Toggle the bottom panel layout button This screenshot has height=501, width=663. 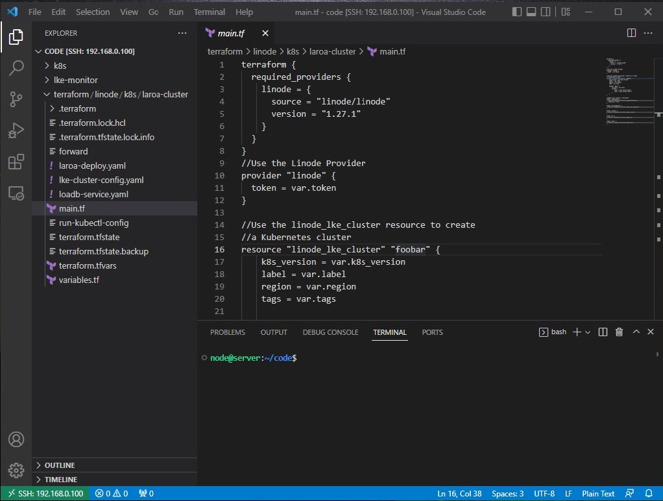coord(531,12)
